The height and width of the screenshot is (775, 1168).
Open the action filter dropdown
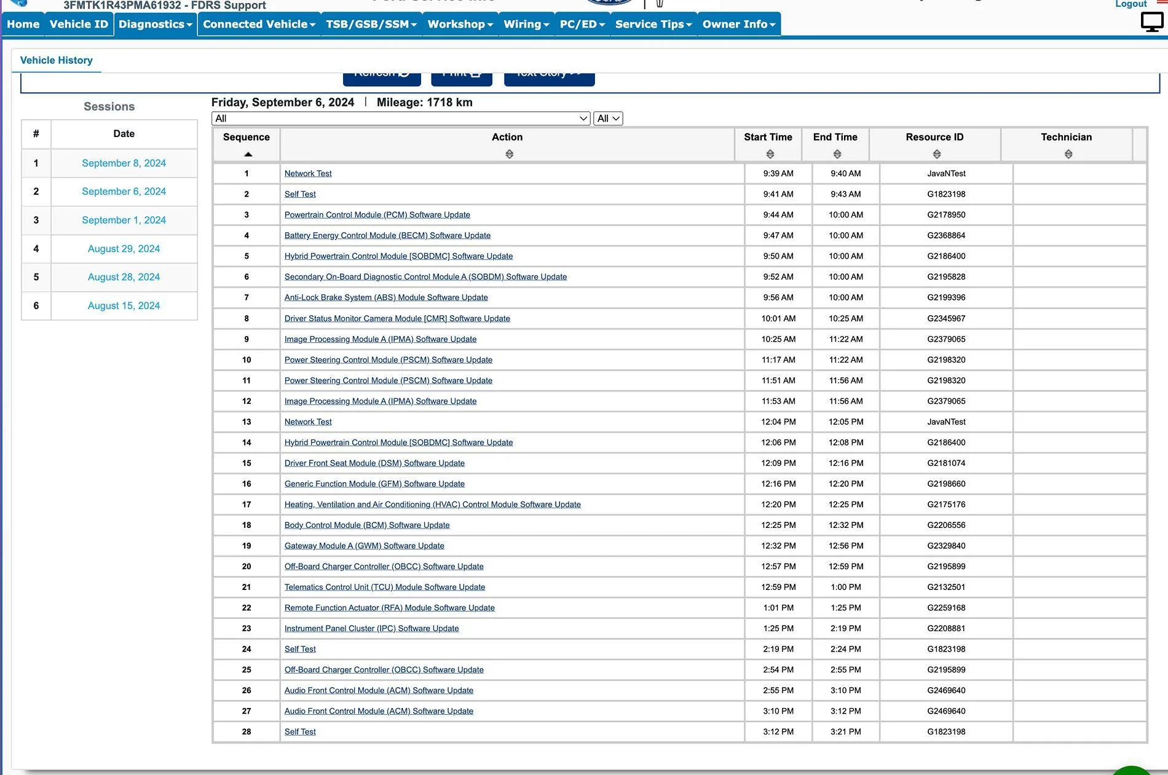[401, 119]
